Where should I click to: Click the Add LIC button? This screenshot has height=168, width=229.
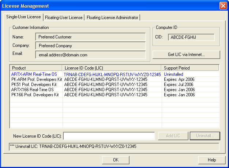[173, 136]
